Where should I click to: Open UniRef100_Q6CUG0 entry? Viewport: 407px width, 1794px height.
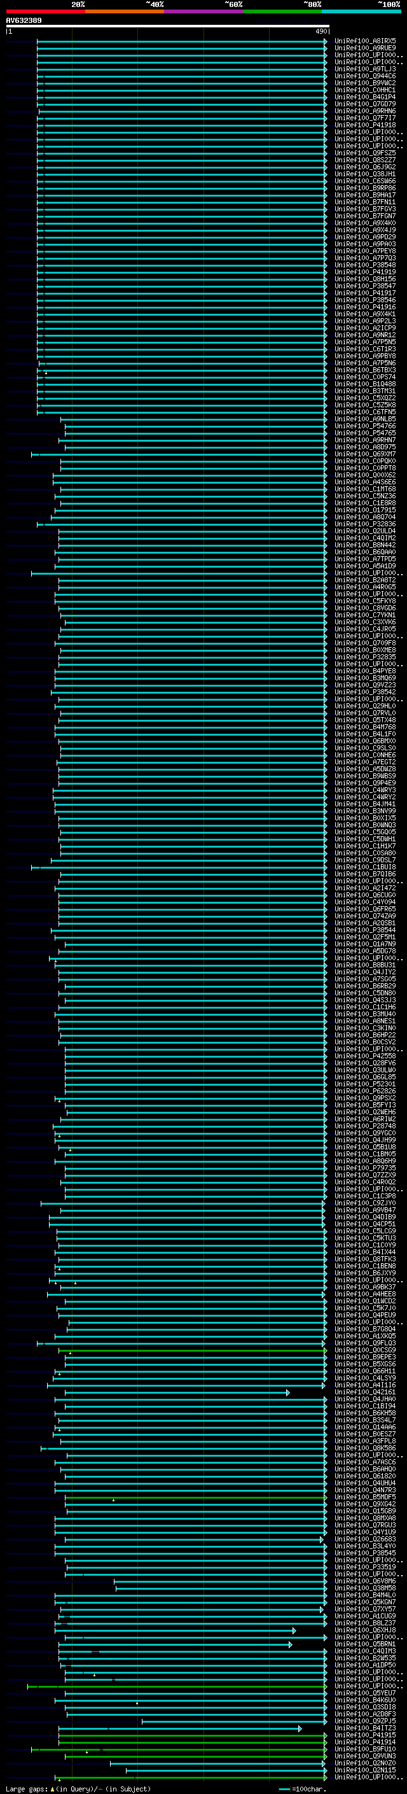(365, 895)
